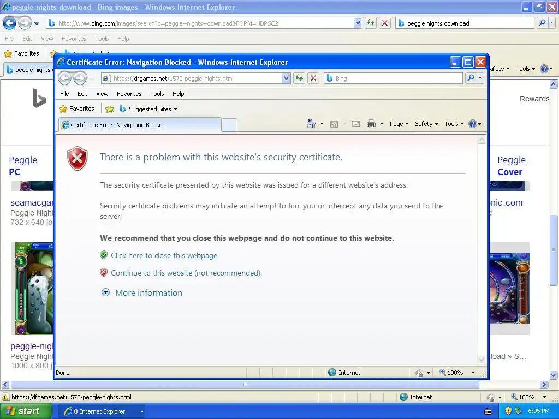Click the dfgames.net address field
This screenshot has width=559, height=419.
pyautogui.click(x=196, y=79)
